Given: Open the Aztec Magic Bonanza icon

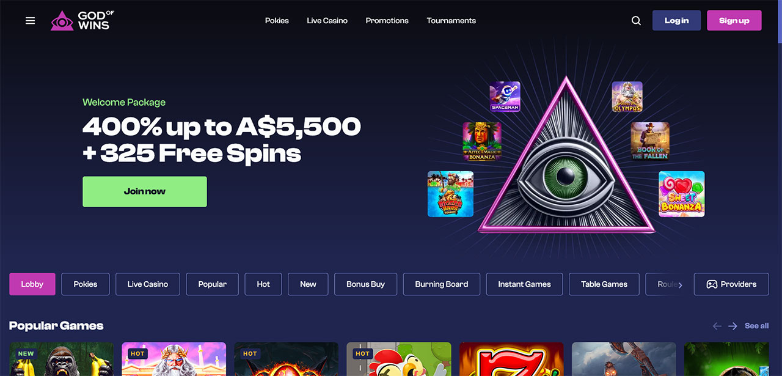Looking at the screenshot, I should [482, 141].
